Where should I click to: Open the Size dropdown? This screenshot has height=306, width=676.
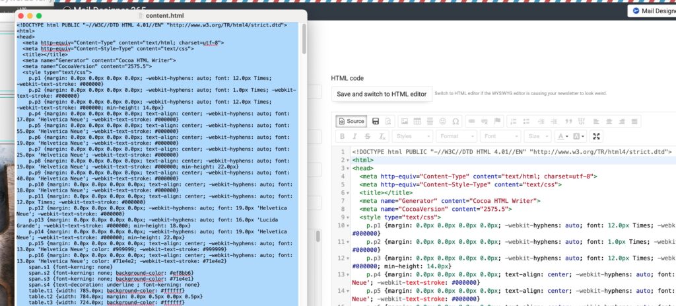point(538,136)
